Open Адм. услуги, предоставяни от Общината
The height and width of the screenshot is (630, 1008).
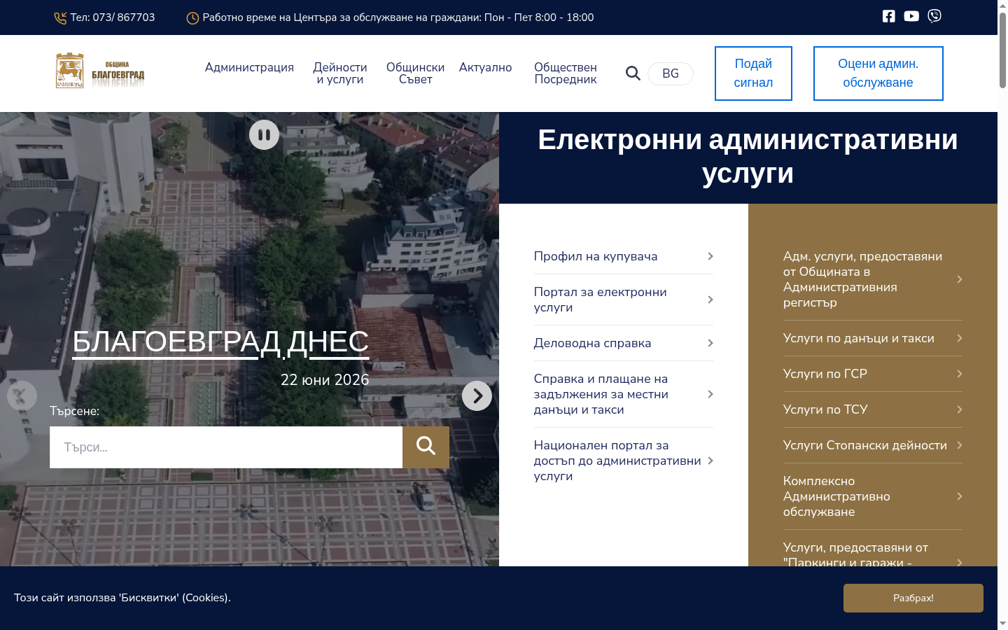[x=873, y=279]
